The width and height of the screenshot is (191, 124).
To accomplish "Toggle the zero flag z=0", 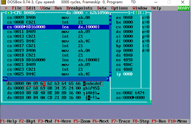I will [146, 22].
